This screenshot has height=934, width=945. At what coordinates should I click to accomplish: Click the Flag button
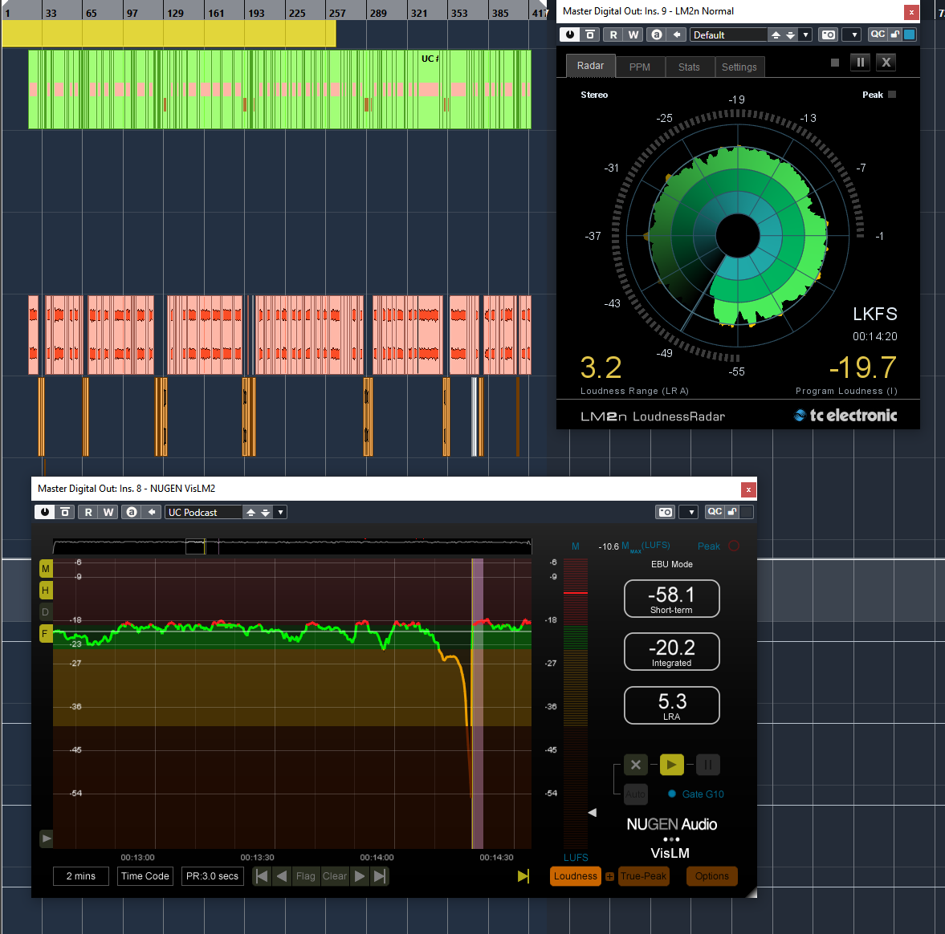(306, 876)
